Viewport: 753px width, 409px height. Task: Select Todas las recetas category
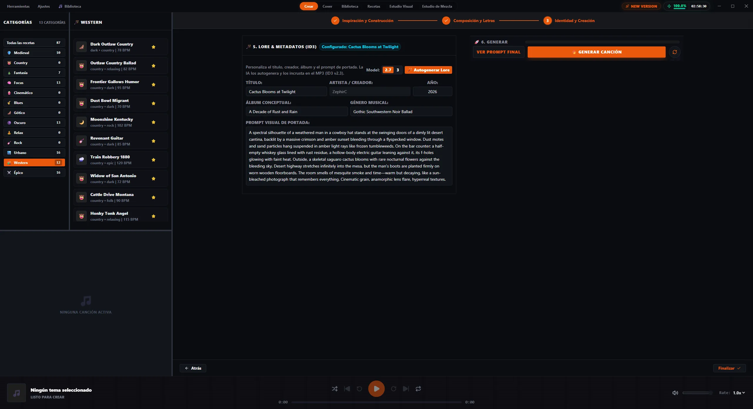pyautogui.click(x=34, y=43)
